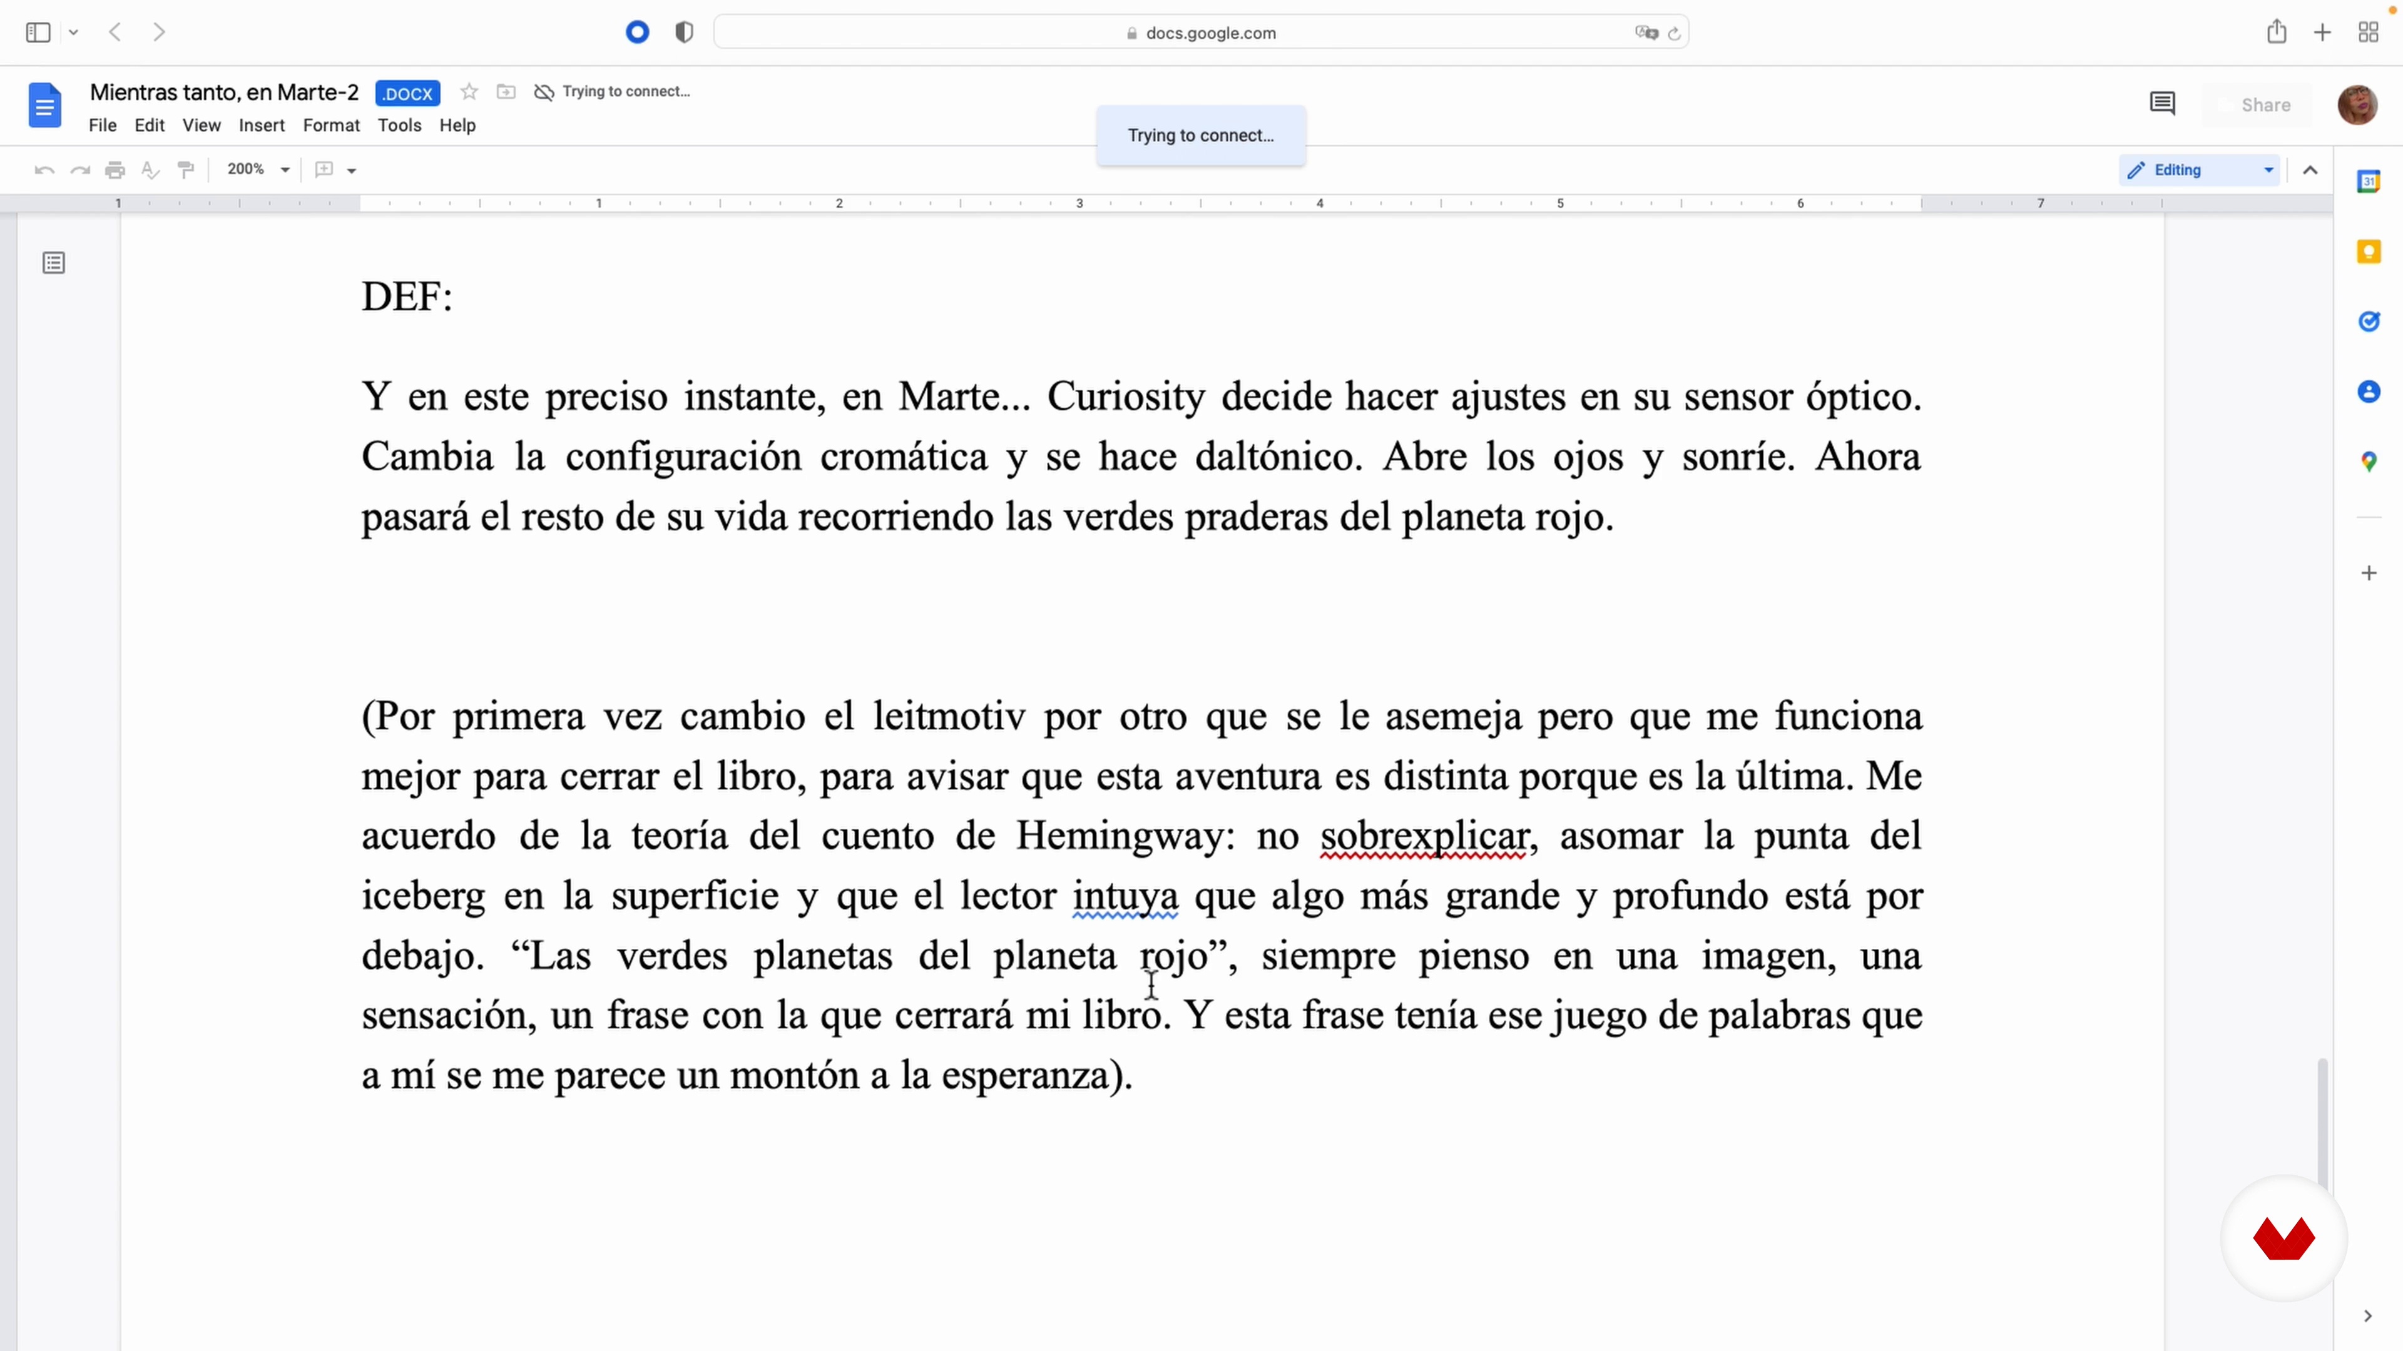
Task: Show the Safari tab overview
Action: [x=2369, y=33]
